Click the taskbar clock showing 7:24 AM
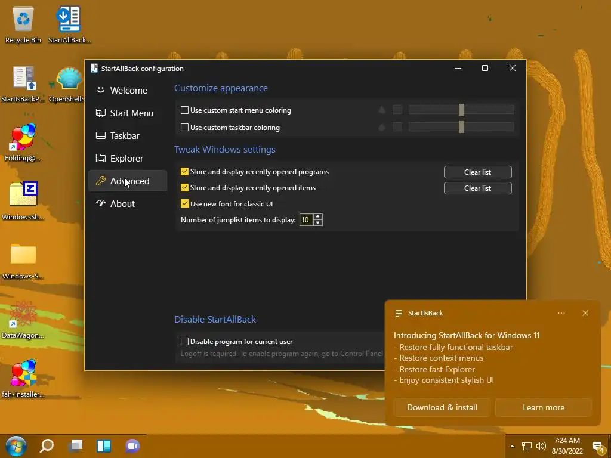 pos(567,446)
